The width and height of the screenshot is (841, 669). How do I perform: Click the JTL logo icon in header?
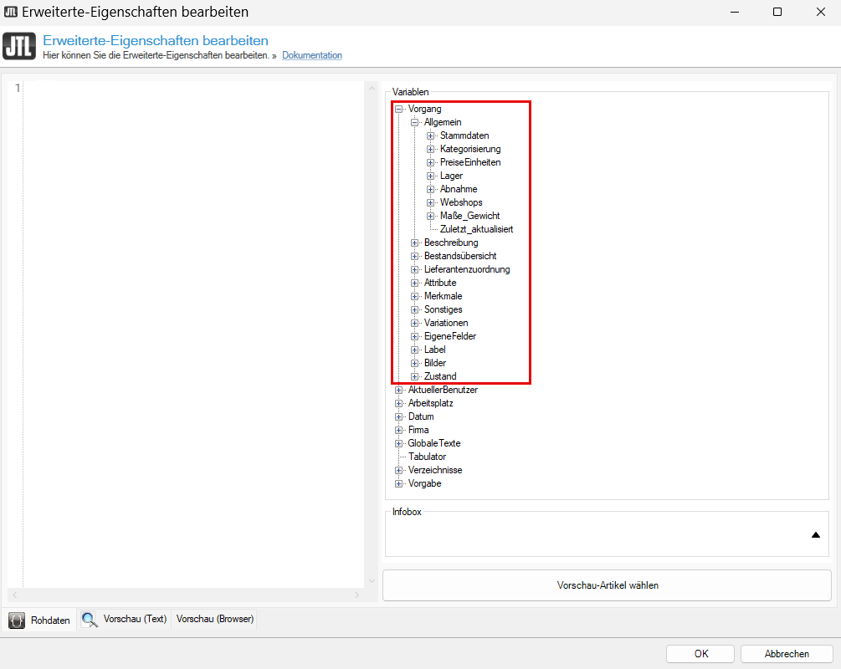coord(20,46)
